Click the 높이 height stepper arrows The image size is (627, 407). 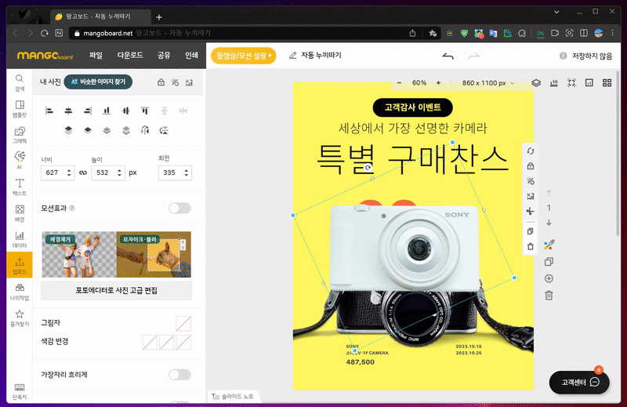coord(119,173)
